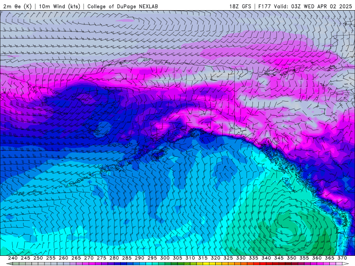Click the red color bar segment below 340
Screen dimensions: 355x266
tap(263, 264)
